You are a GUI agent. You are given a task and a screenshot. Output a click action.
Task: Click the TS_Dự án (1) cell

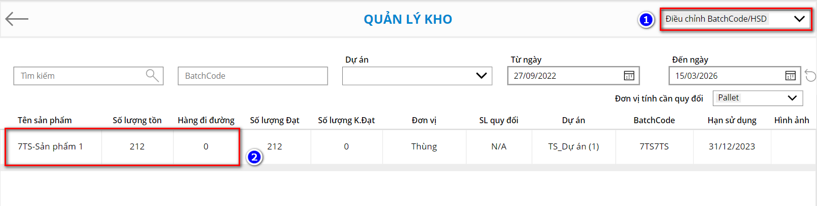[573, 146]
